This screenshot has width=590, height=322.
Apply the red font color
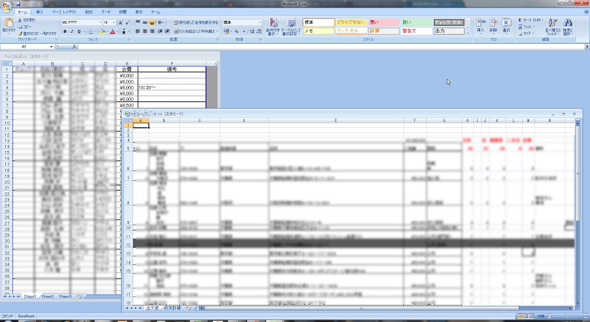(112, 32)
